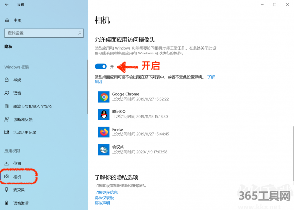Open 麦克风 microphone permissions
The height and width of the screenshot is (210, 294).
point(19,189)
